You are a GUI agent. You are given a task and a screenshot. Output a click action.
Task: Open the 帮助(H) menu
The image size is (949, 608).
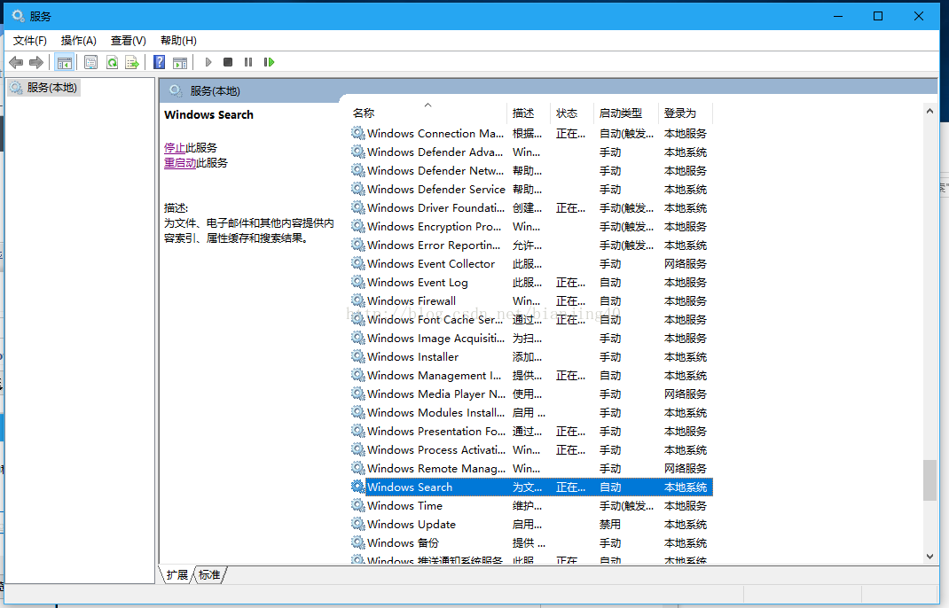(178, 41)
